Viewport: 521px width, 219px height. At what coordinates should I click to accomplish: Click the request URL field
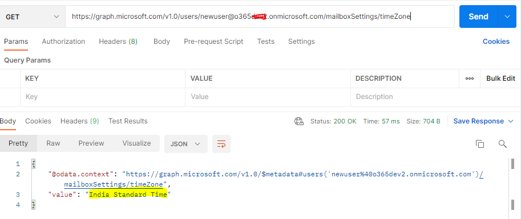[x=260, y=16]
